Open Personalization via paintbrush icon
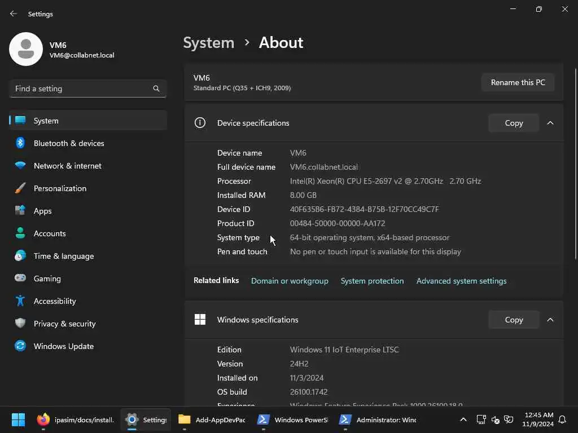This screenshot has height=433, width=578. coord(20,188)
